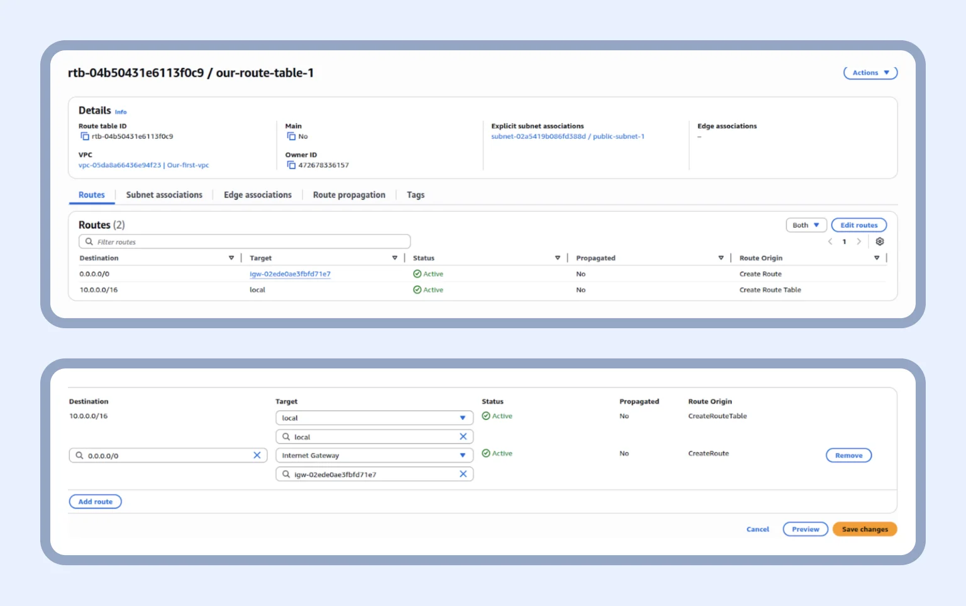Copy the Route table ID value

pos(86,136)
